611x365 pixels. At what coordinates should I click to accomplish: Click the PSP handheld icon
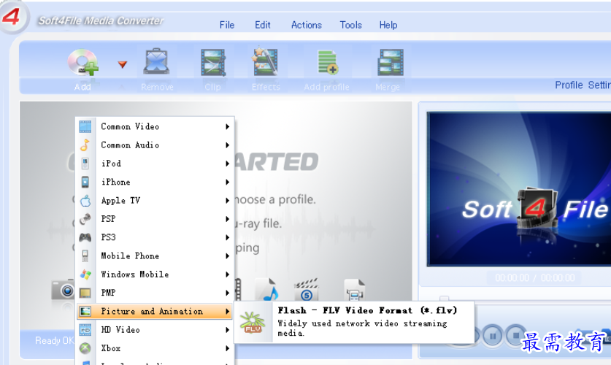coord(85,219)
